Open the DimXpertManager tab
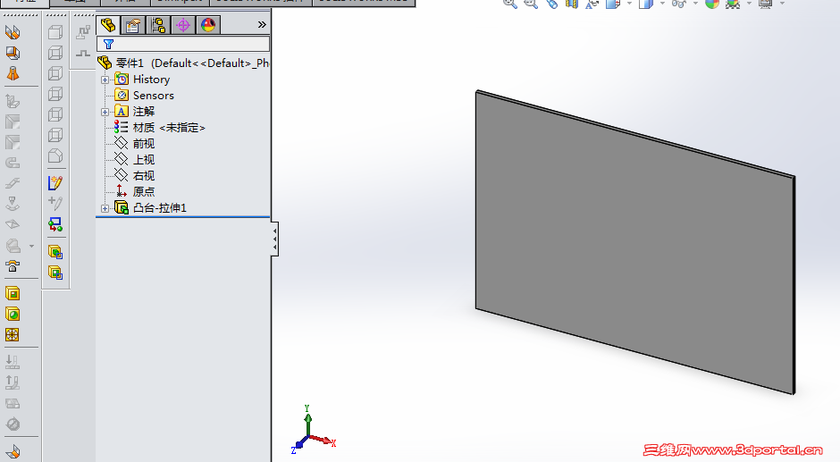The width and height of the screenshot is (840, 462). click(x=183, y=25)
